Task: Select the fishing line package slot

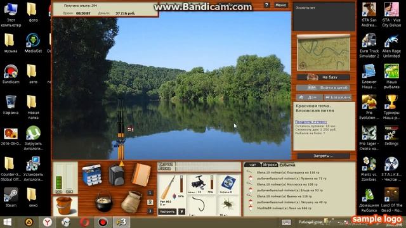Action: [x=228, y=184]
